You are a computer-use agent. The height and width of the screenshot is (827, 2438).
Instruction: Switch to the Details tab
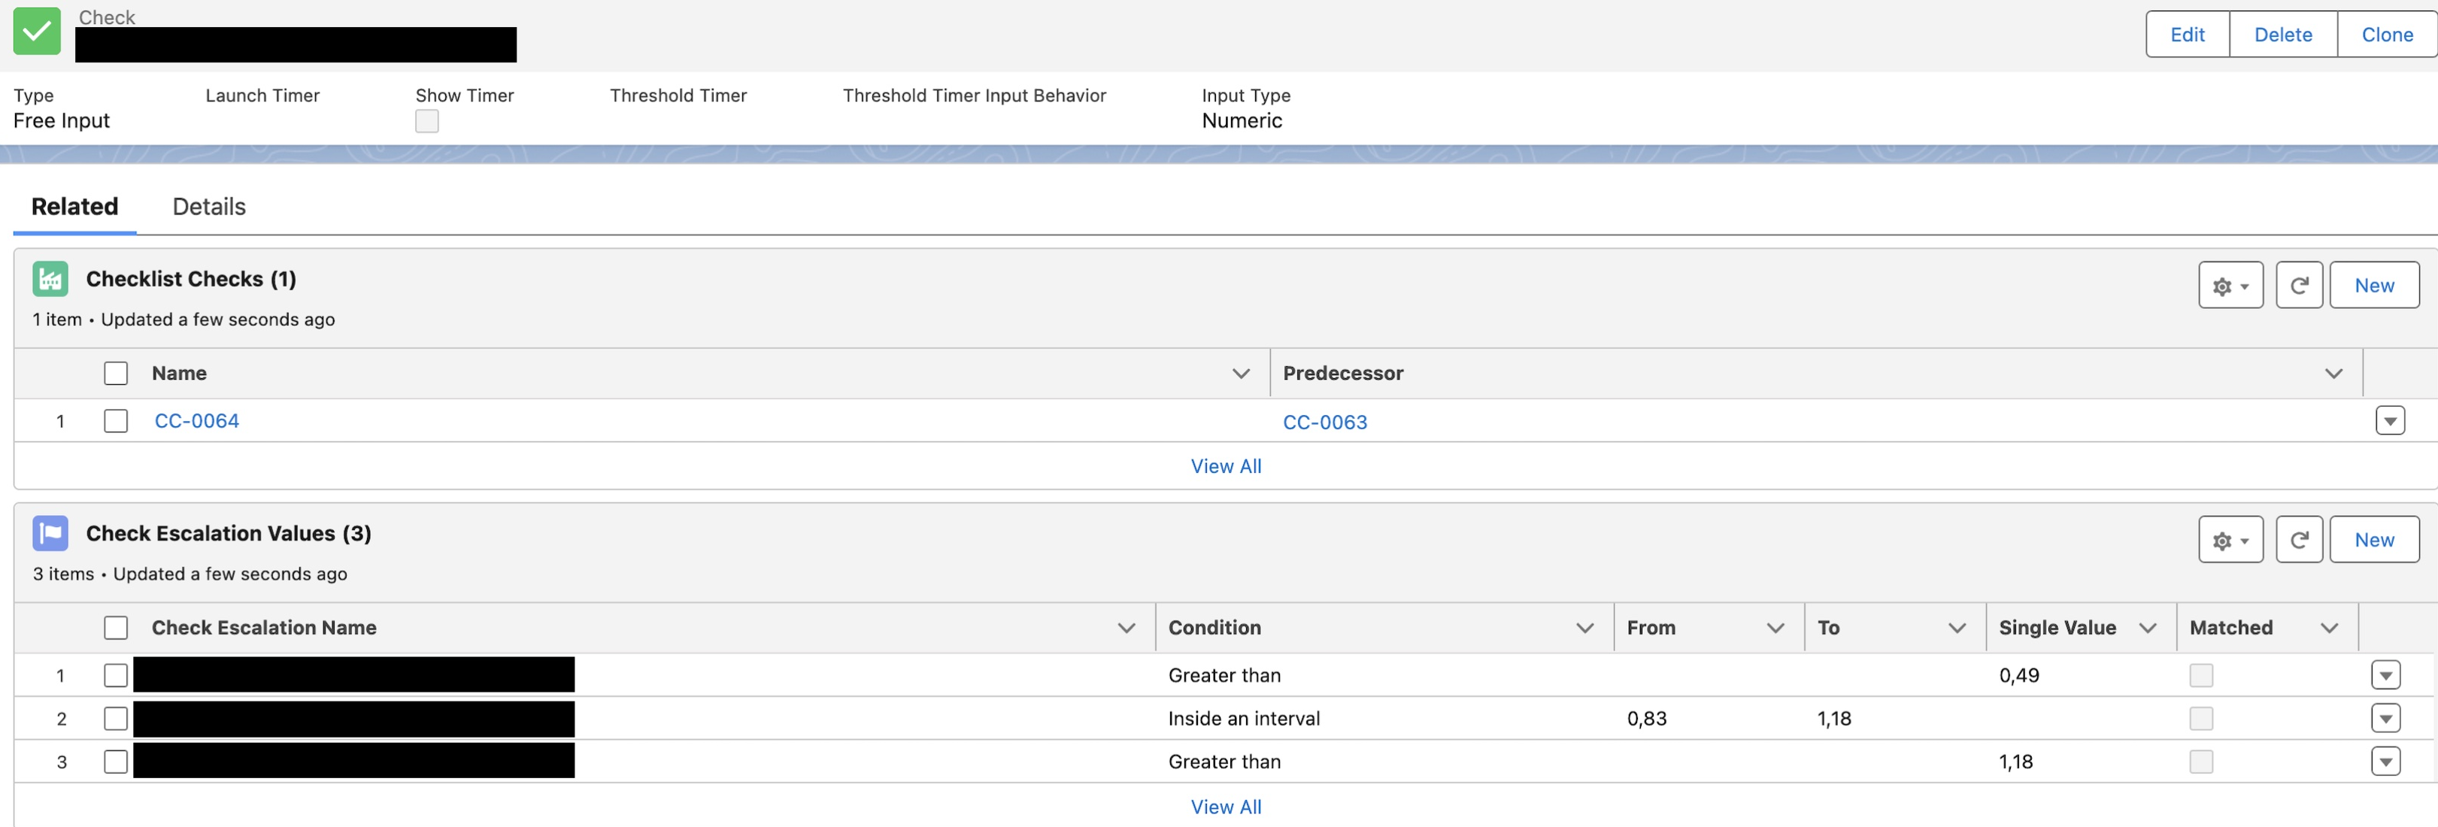pos(208,206)
